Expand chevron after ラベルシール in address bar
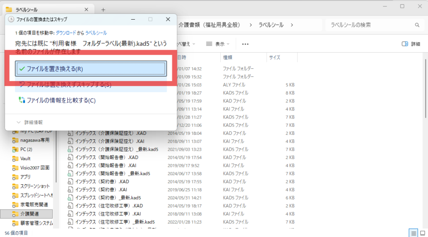428x237 pixels. click(292, 25)
